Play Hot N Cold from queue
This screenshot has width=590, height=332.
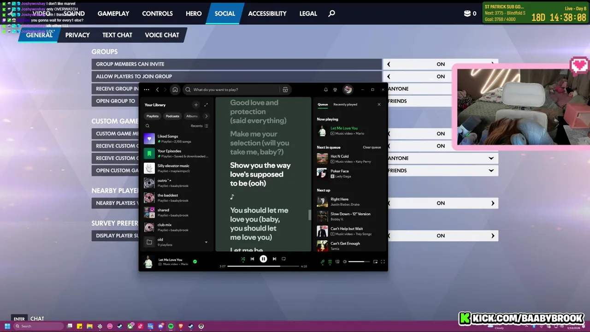click(x=349, y=159)
